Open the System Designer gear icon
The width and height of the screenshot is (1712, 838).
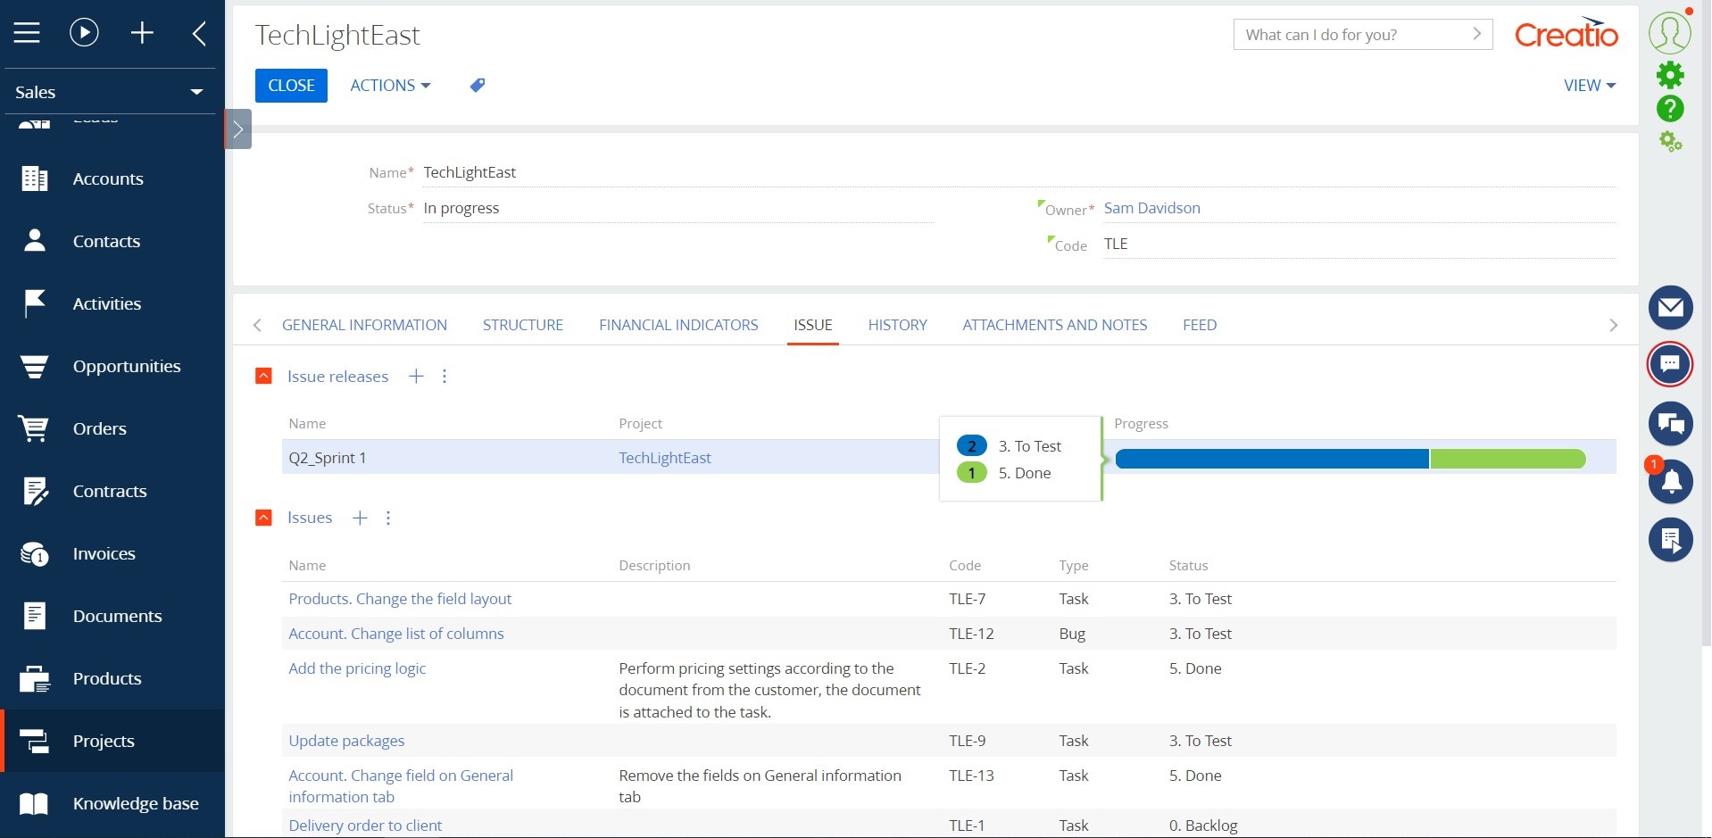tap(1671, 74)
